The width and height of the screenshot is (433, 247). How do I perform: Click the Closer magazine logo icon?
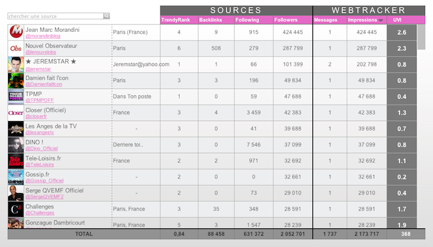(x=16, y=113)
